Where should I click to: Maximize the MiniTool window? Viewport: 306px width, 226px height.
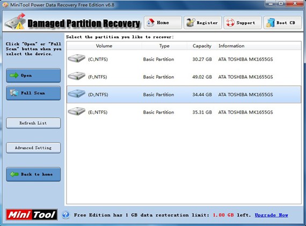(x=281, y=4)
